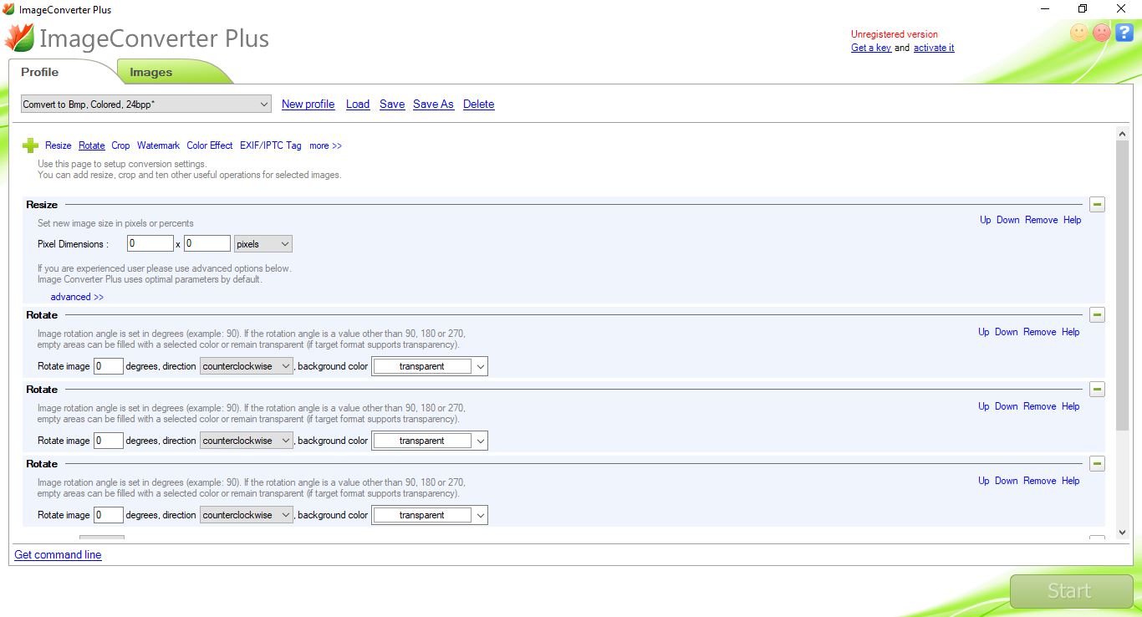Click the Start button

coord(1071,591)
